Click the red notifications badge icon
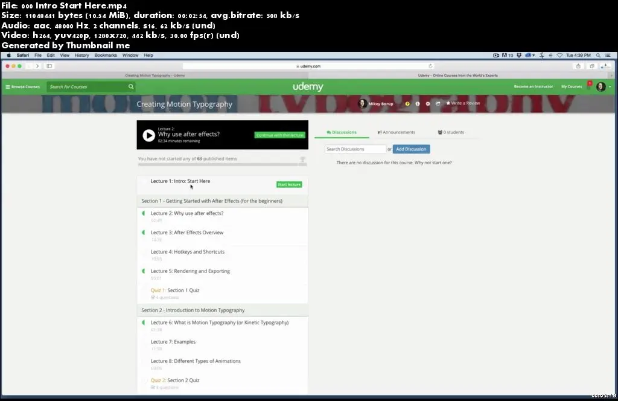The image size is (618, 401). pos(590,83)
